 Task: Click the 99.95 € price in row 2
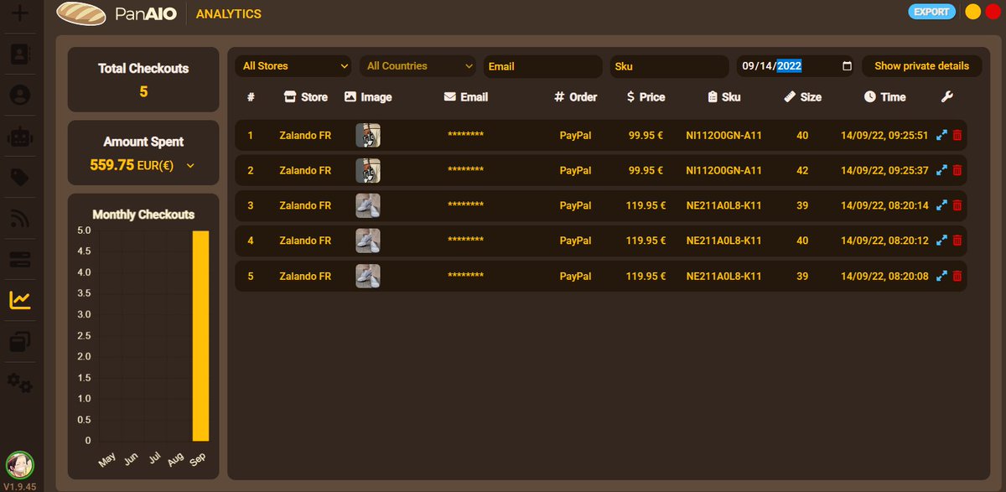(x=646, y=170)
